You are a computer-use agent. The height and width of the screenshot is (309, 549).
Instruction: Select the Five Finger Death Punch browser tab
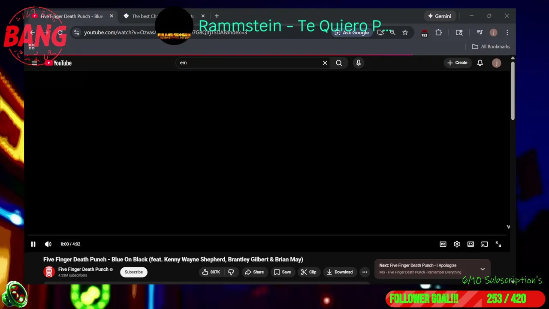pyautogui.click(x=72, y=16)
